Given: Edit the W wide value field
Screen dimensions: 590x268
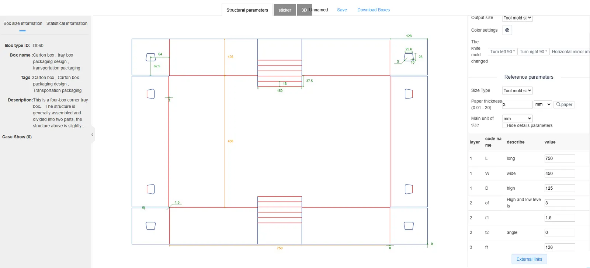Looking at the screenshot, I should [560, 174].
